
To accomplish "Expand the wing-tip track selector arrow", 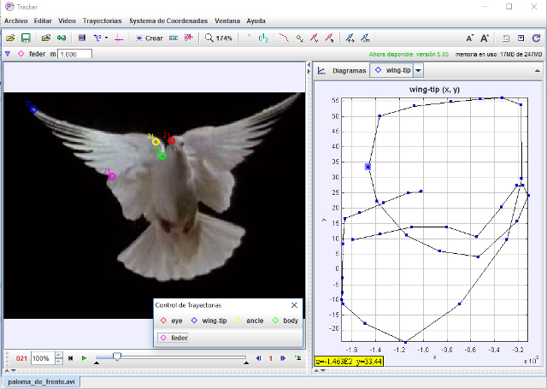I will 418,72.
